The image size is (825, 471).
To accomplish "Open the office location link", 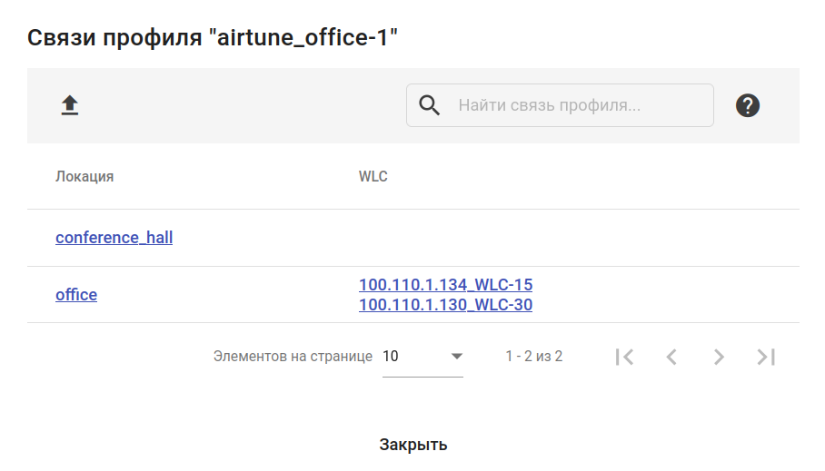I will (x=76, y=295).
